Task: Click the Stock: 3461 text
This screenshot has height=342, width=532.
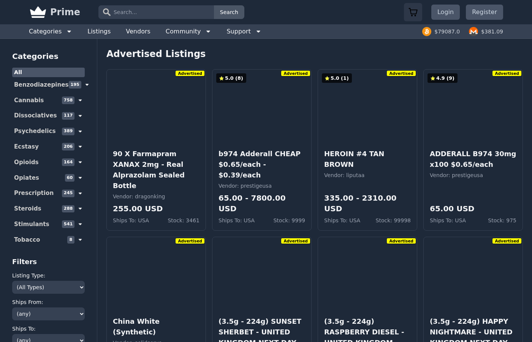Action: 184,220
